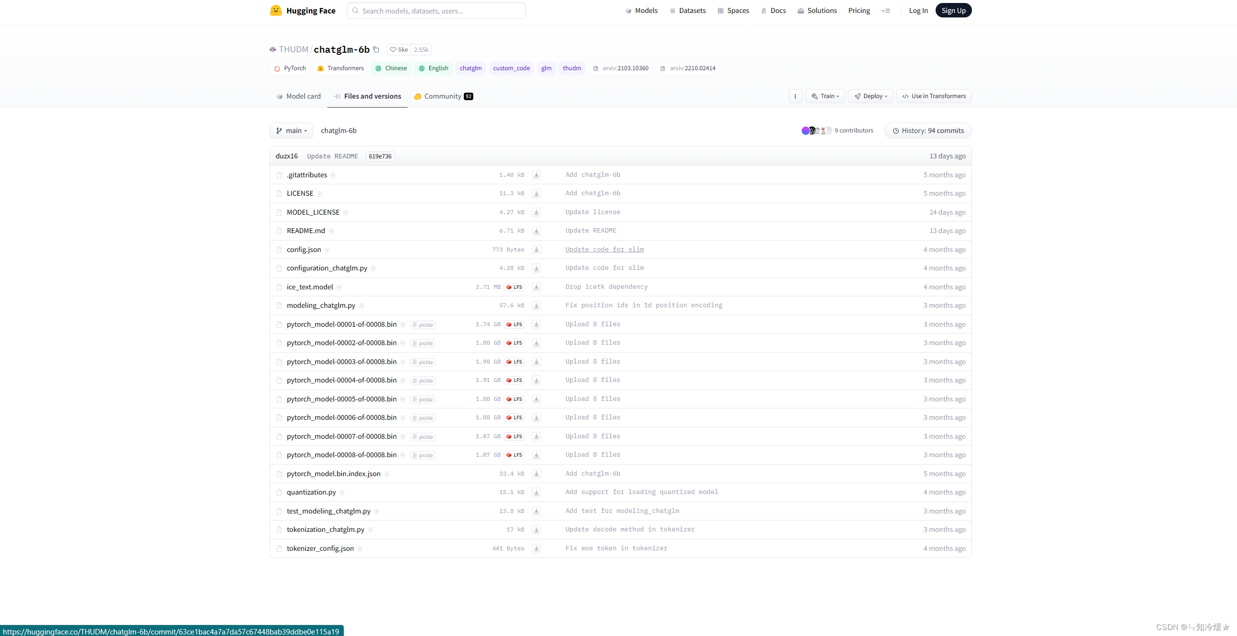Toggle the PyTorch library tag
This screenshot has width=1237, height=636.
(290, 68)
